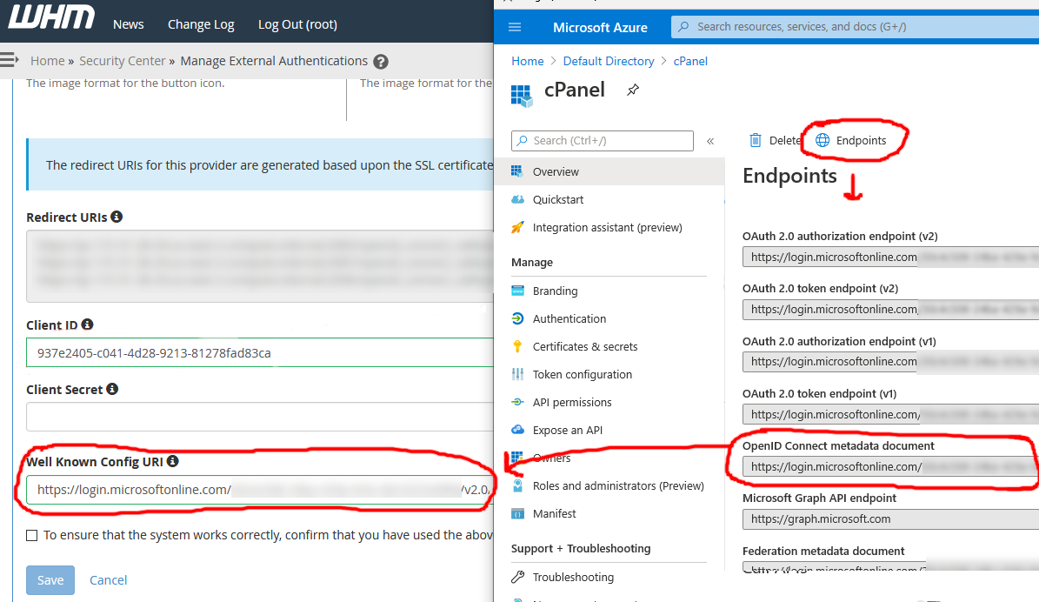The height and width of the screenshot is (602, 1039).
Task: Select the Endpoints globe icon
Action: [823, 139]
